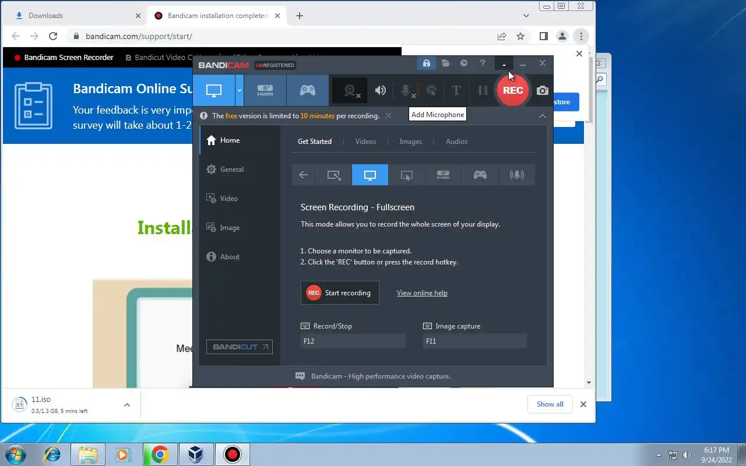Open Internet Explorer from taskbar
This screenshot has height=466, width=746.
(x=52, y=454)
